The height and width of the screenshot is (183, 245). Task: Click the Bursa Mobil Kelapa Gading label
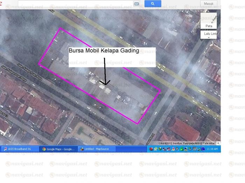pyautogui.click(x=104, y=51)
